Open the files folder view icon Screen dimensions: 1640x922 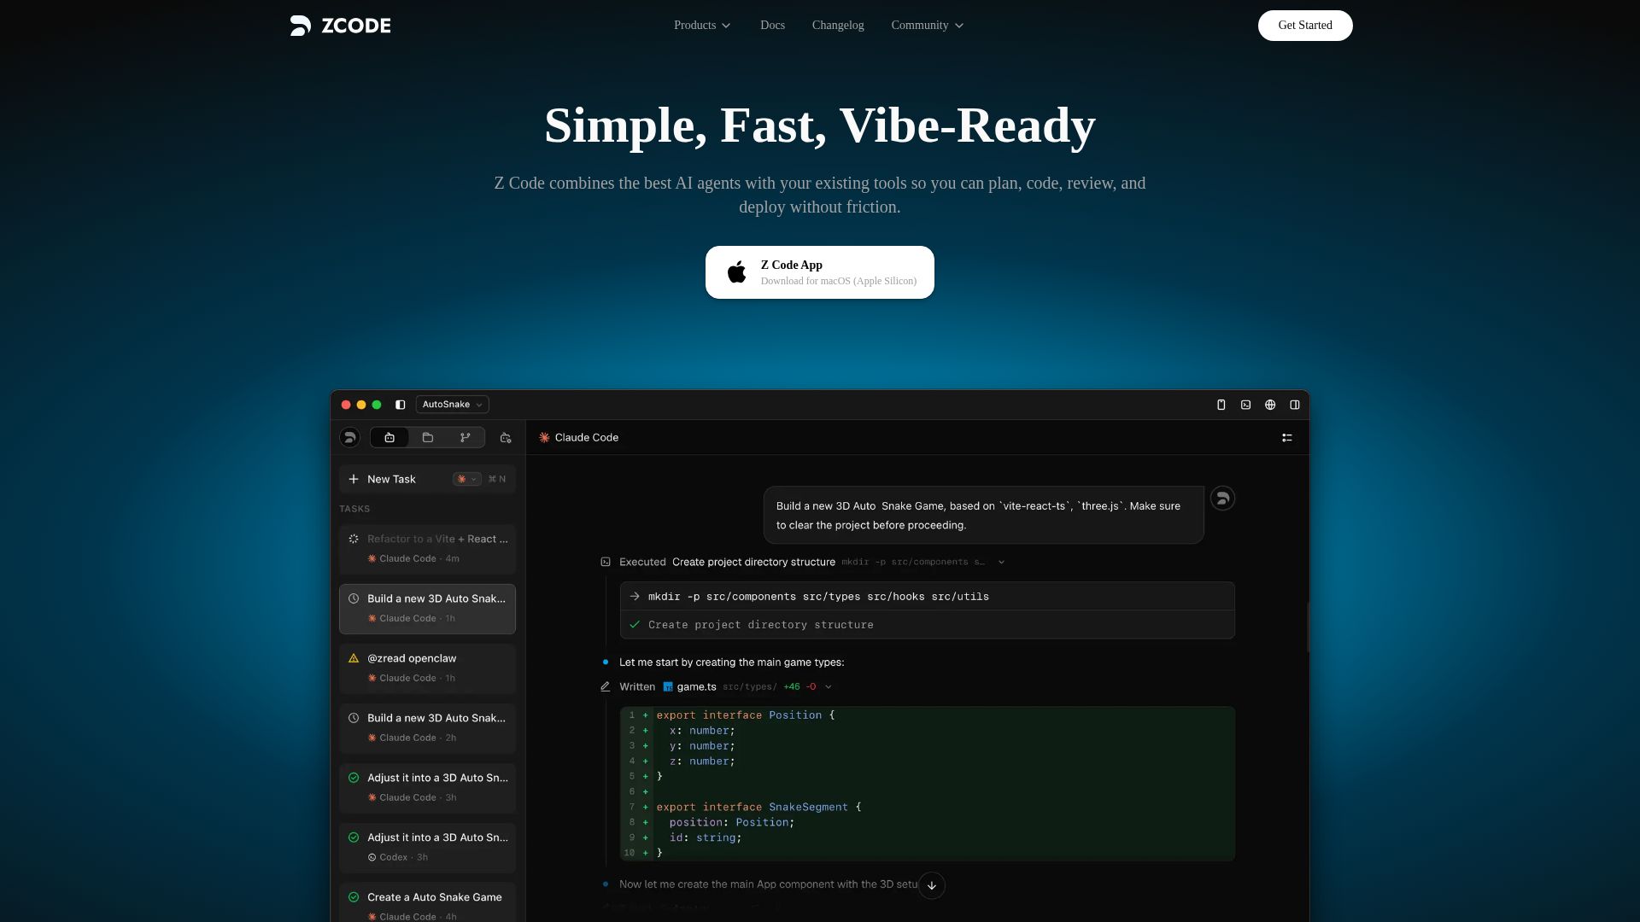pyautogui.click(x=428, y=438)
